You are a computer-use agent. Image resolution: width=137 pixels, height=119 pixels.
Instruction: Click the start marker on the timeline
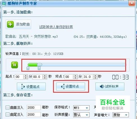[x=28, y=68]
